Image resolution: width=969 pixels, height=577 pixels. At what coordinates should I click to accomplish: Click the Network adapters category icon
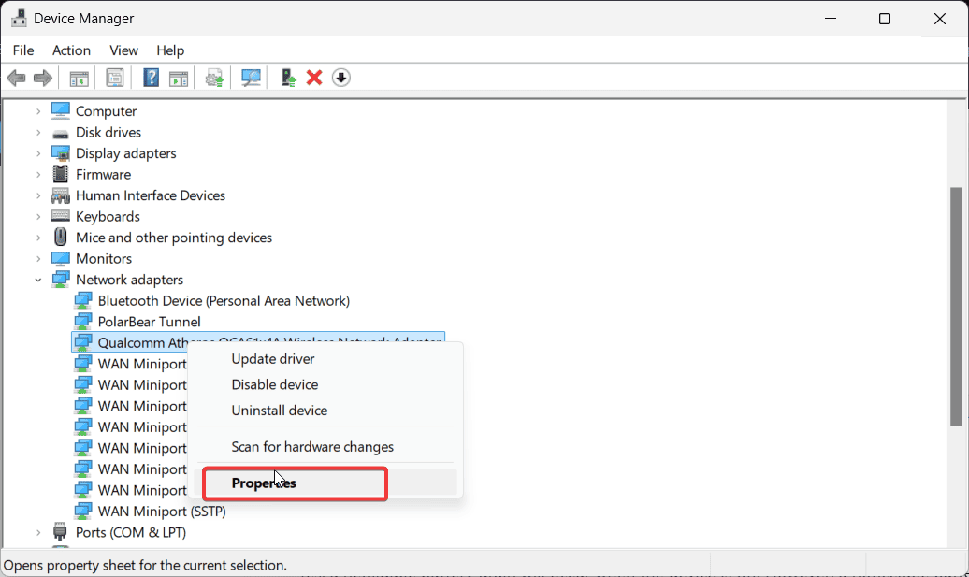click(61, 280)
